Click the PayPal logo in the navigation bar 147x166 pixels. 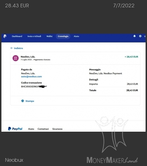pyautogui.click(x=5, y=36)
